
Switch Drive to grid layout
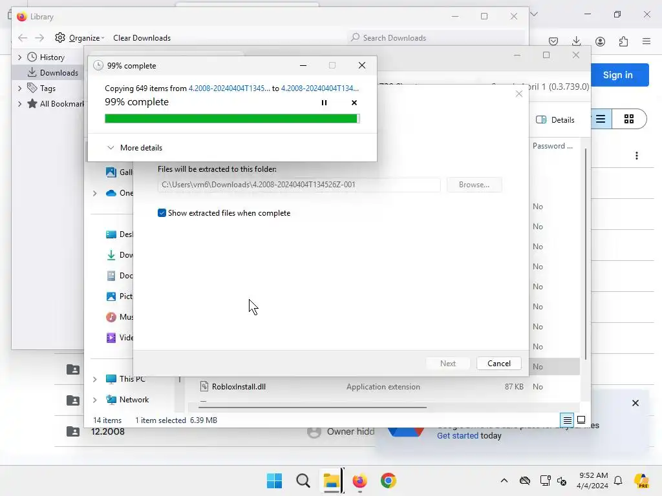click(x=629, y=119)
